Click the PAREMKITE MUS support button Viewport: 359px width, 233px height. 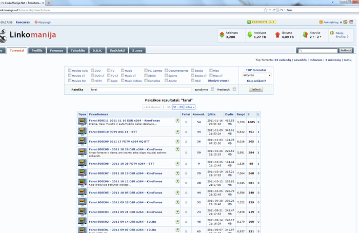click(x=262, y=22)
